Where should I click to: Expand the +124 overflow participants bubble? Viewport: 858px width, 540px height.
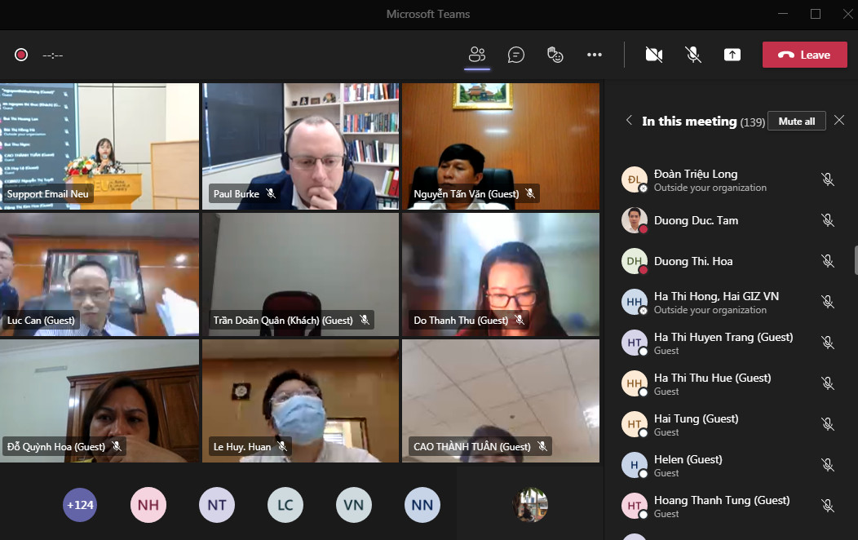pyautogui.click(x=80, y=505)
